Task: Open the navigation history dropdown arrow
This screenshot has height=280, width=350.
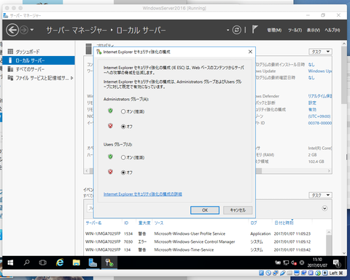Action: pos(32,30)
